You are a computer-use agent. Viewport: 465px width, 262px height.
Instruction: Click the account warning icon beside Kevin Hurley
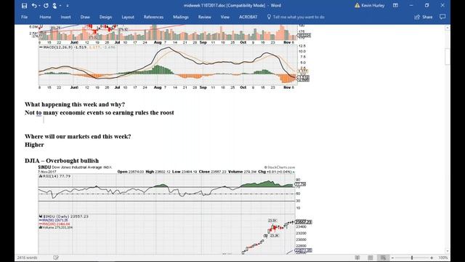(x=357, y=5)
